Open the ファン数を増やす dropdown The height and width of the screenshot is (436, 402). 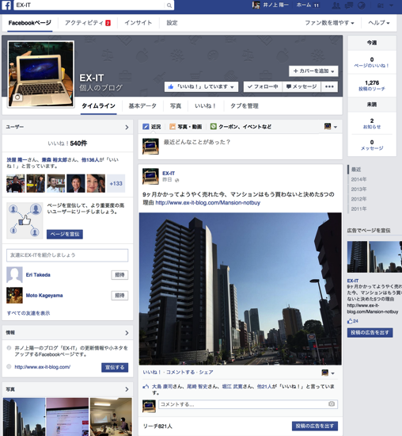329,23
